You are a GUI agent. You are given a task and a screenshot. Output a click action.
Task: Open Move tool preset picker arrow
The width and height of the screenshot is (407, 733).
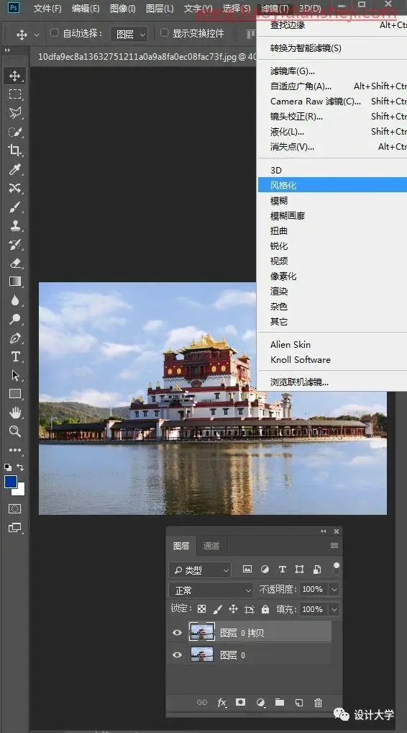point(37,35)
